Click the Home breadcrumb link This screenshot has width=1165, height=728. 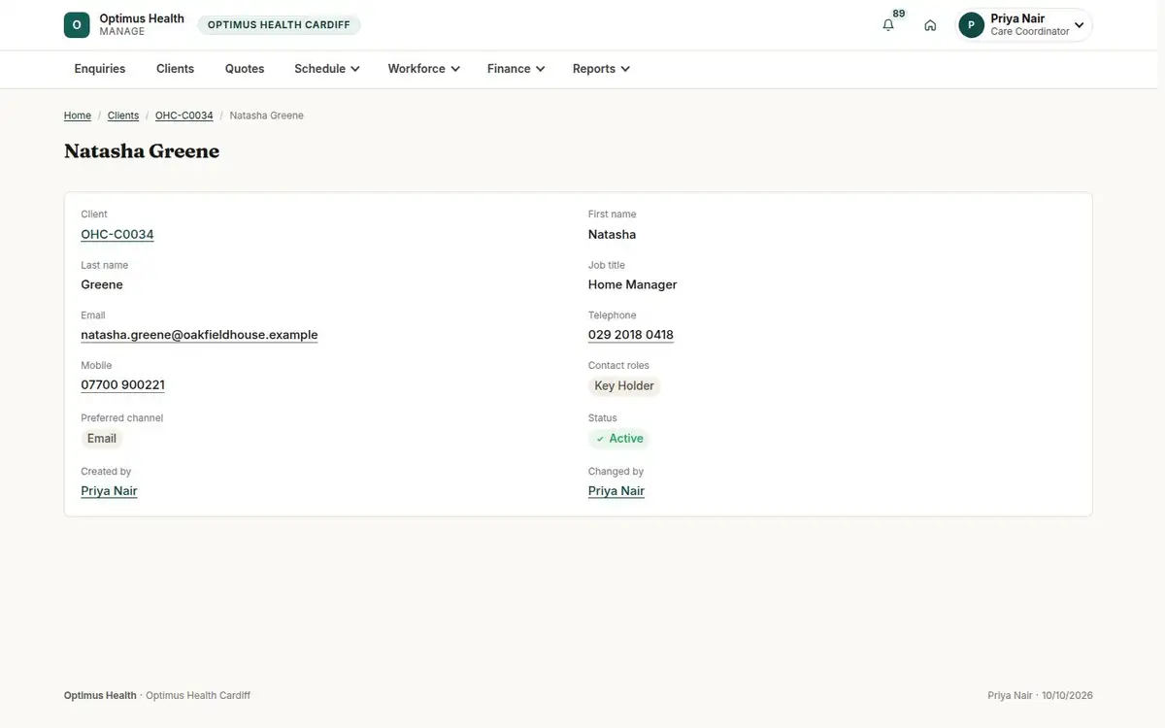click(x=78, y=116)
